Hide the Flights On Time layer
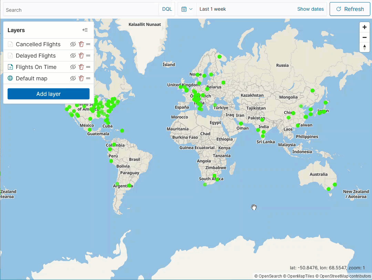This screenshot has width=372, height=280. 73,67
